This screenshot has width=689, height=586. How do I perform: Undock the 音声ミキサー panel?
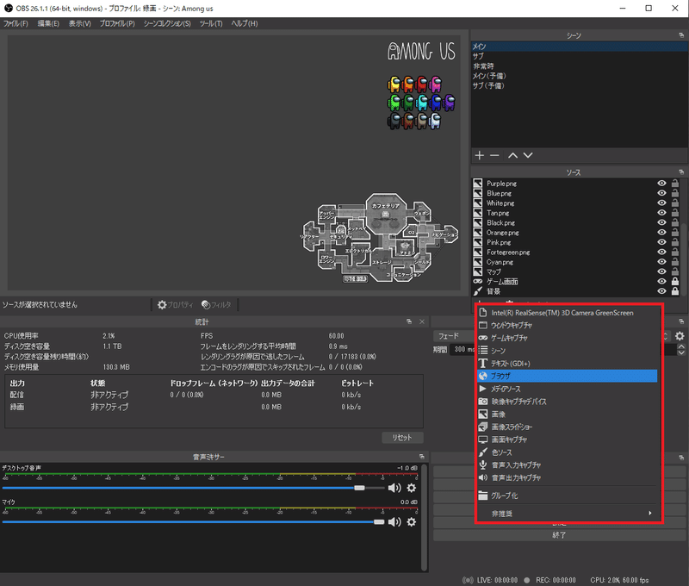pos(422,457)
